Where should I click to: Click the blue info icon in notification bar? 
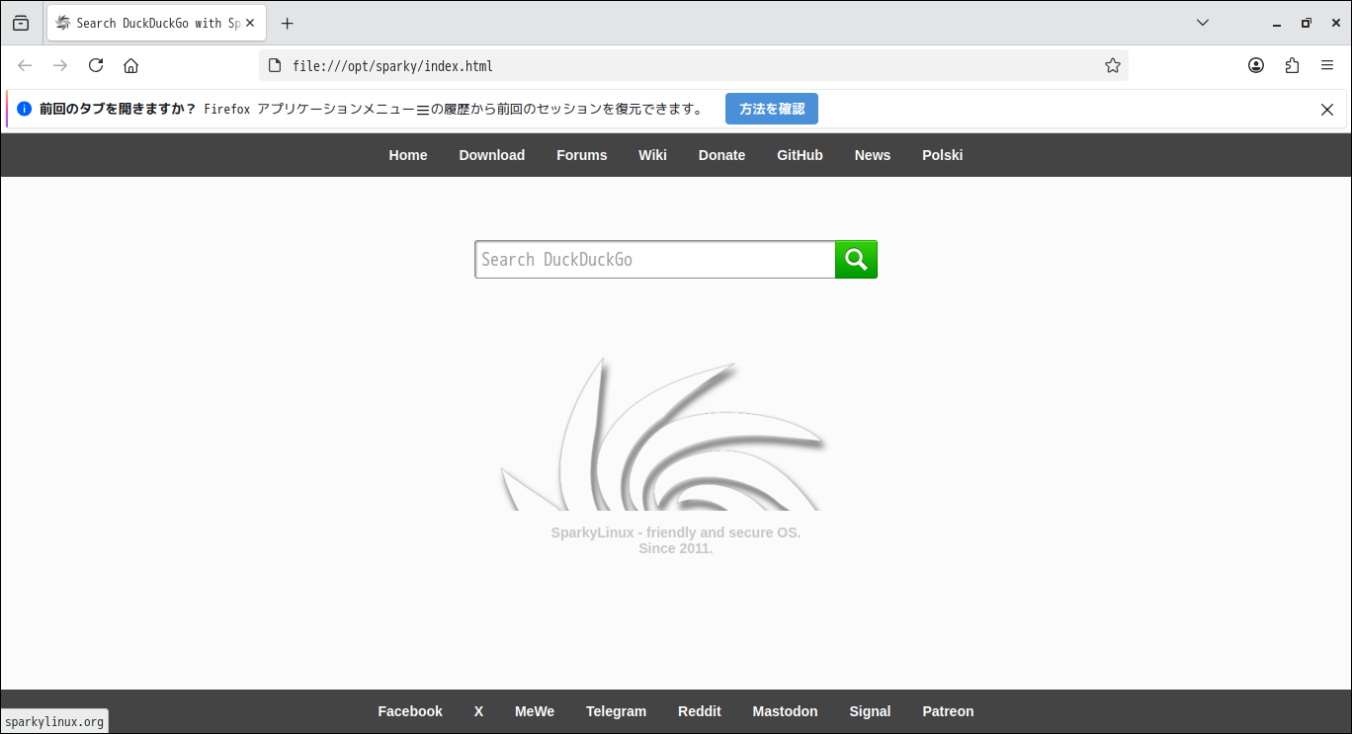pos(25,109)
